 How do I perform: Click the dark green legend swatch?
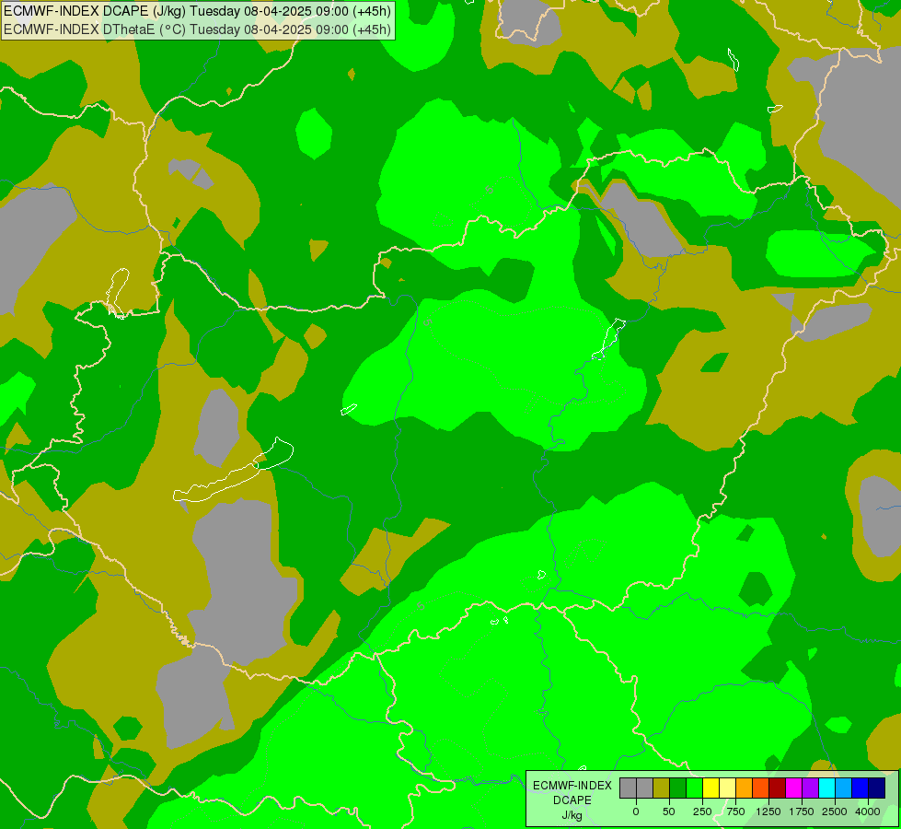point(678,788)
